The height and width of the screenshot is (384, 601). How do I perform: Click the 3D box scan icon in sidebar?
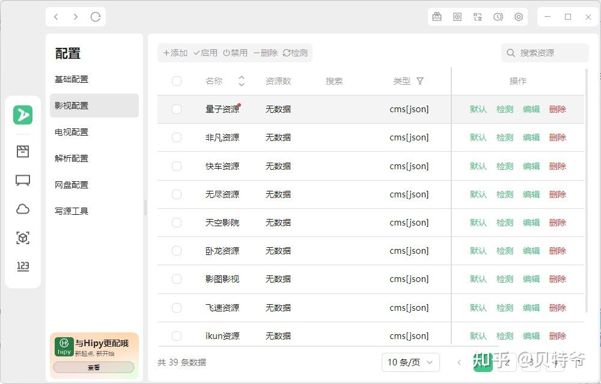[x=22, y=238]
